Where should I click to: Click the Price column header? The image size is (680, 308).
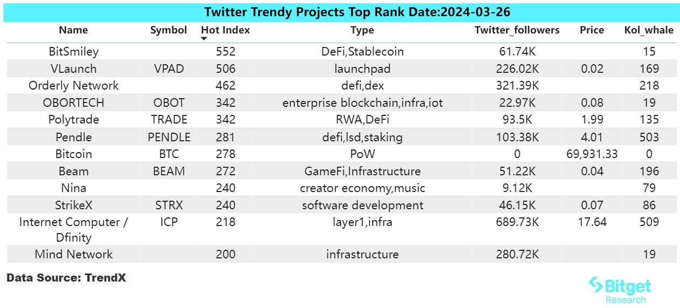pyautogui.click(x=592, y=30)
